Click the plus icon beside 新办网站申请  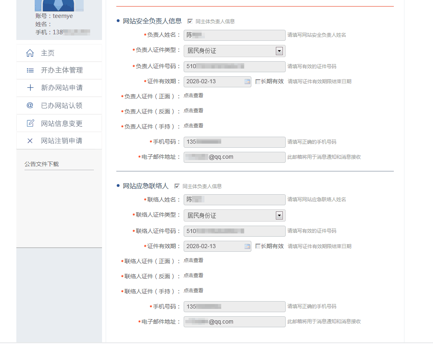pyautogui.click(x=30, y=88)
